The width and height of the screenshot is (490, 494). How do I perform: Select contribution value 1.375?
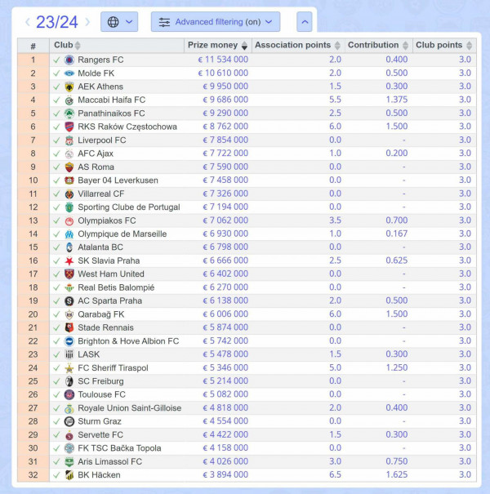(x=396, y=100)
